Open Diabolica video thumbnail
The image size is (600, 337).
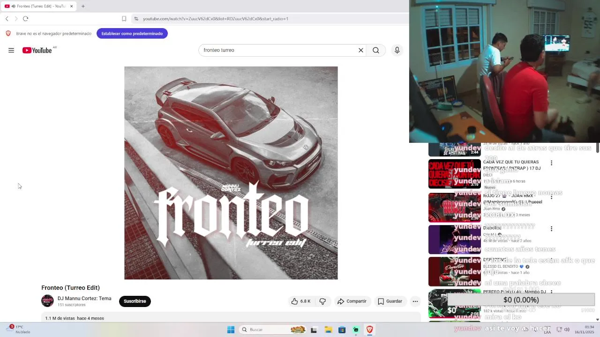[455, 240]
